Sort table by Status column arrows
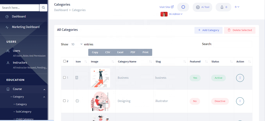The image size is (265, 121). pos(231,62)
